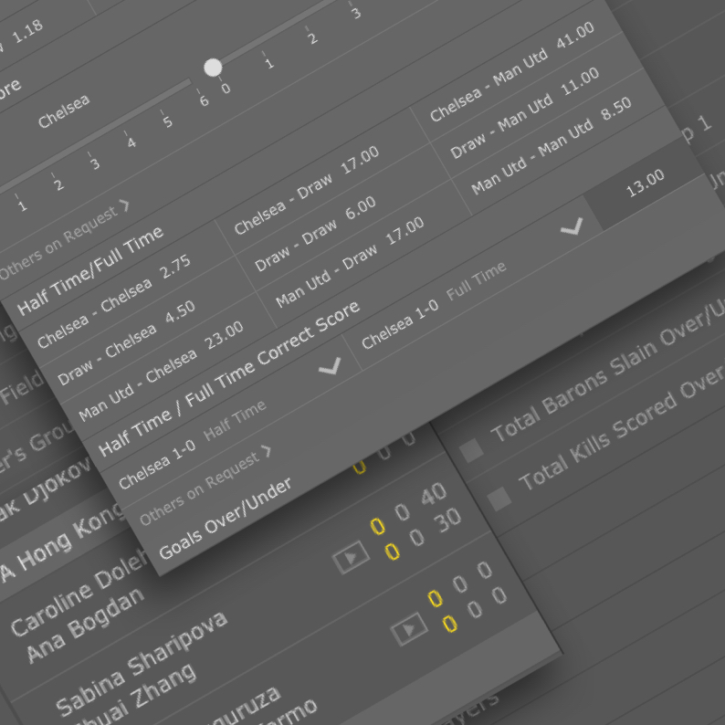This screenshot has width=725, height=725.
Task: Expand the Goals Over/Under market
Action: coord(226,519)
